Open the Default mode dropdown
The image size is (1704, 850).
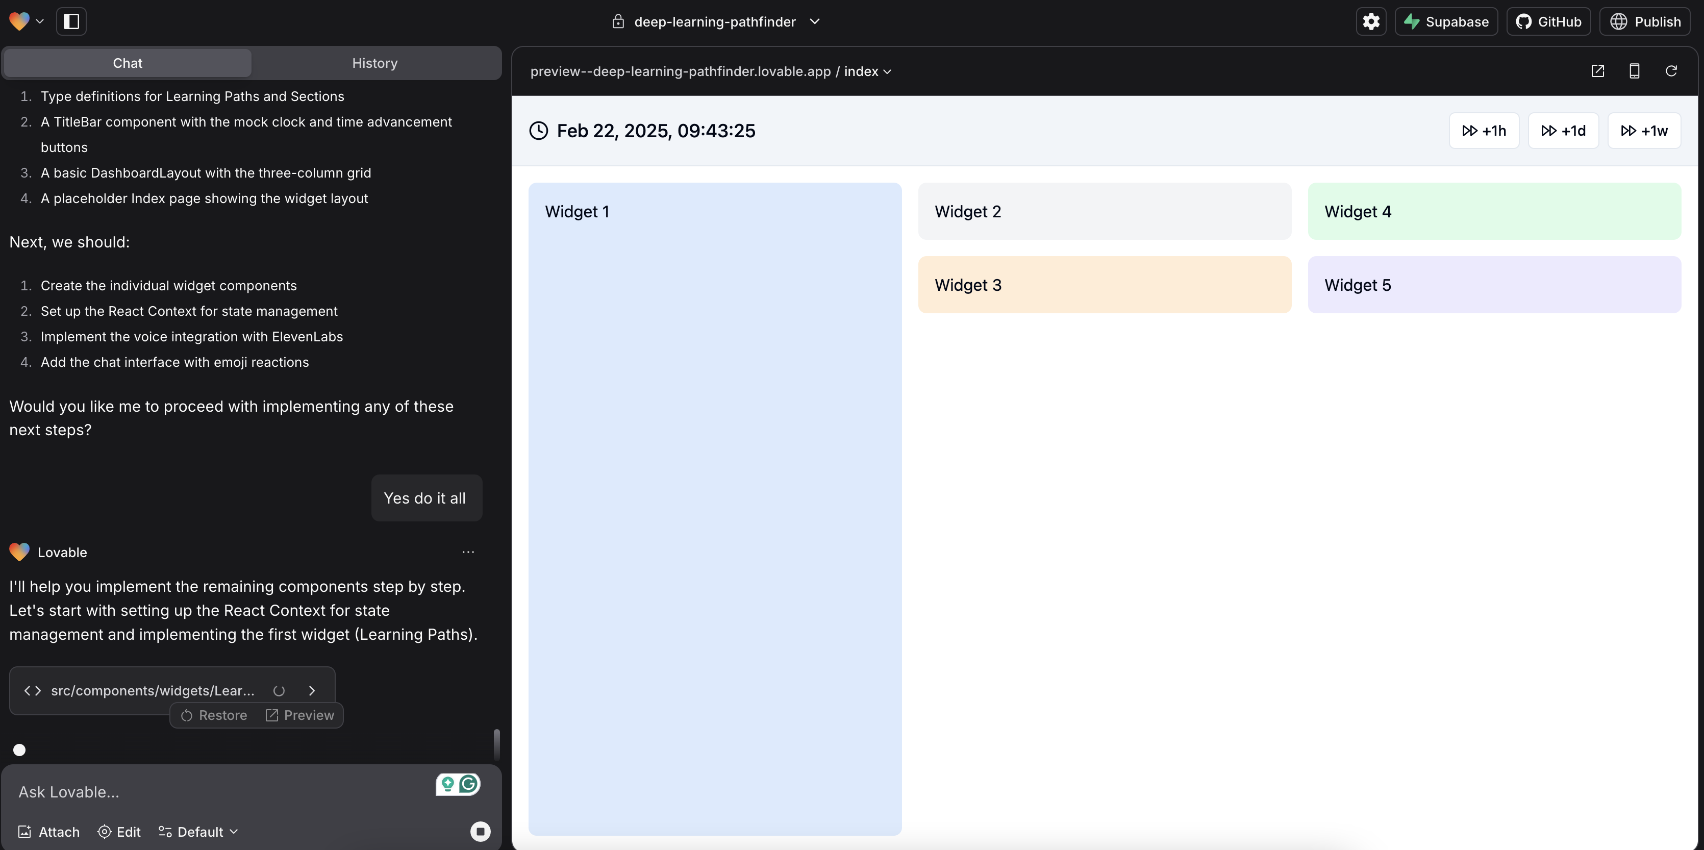click(x=198, y=832)
